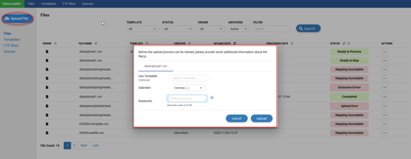This screenshot has height=159, width=411.
Task: Select the dataUpload1.csv dialog tab
Action: pyautogui.click(x=156, y=66)
